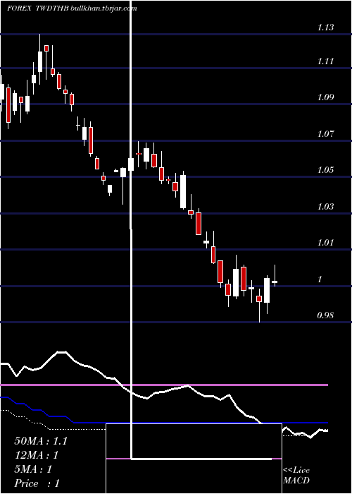Click the 1.07 price axis label
The height and width of the screenshot is (494, 352).
coord(325,134)
